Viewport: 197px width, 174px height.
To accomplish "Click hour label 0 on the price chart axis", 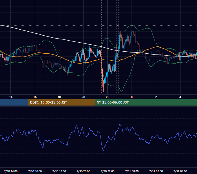I will tap(132, 97).
